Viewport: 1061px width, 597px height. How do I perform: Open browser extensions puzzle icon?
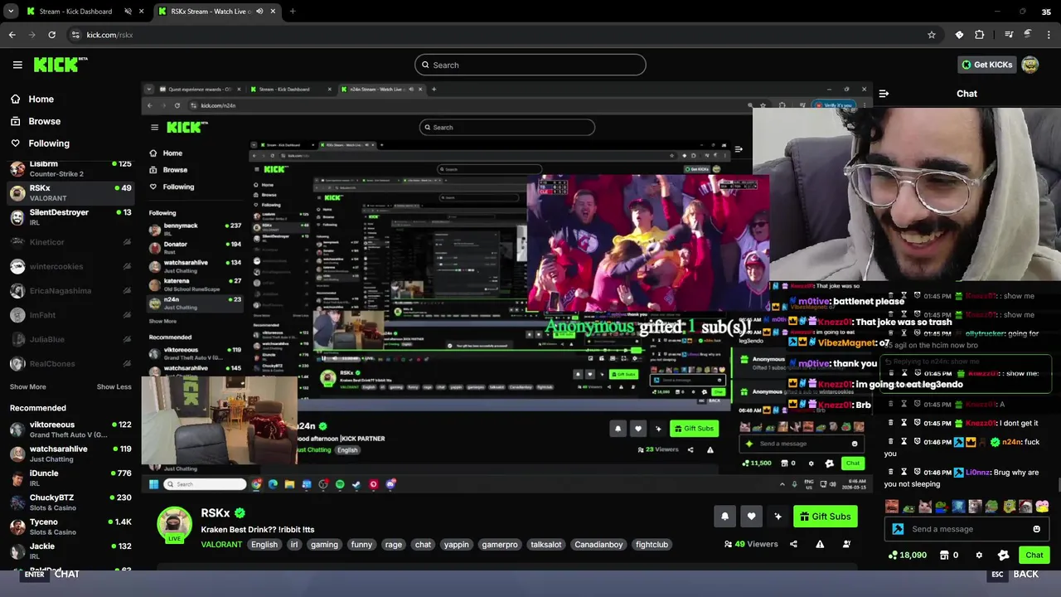point(980,35)
